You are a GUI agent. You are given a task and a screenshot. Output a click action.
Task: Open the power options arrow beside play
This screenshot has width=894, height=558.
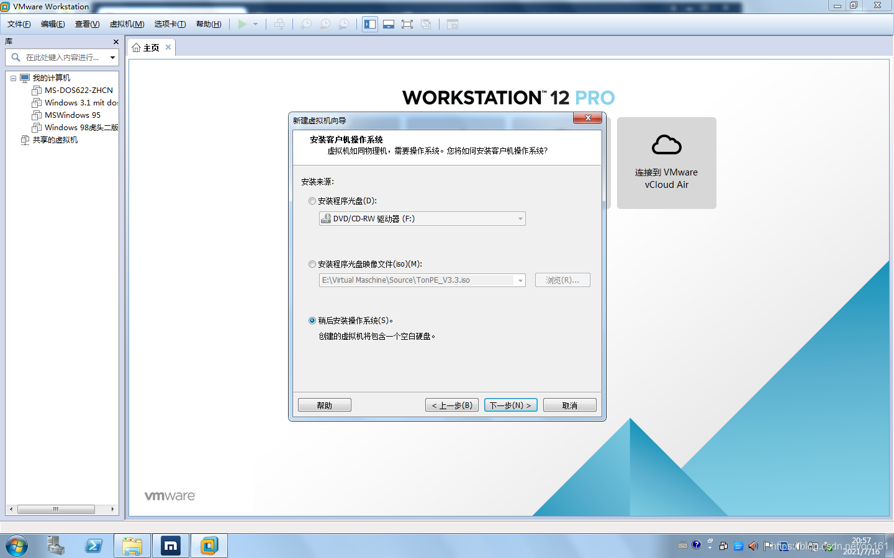tap(255, 24)
